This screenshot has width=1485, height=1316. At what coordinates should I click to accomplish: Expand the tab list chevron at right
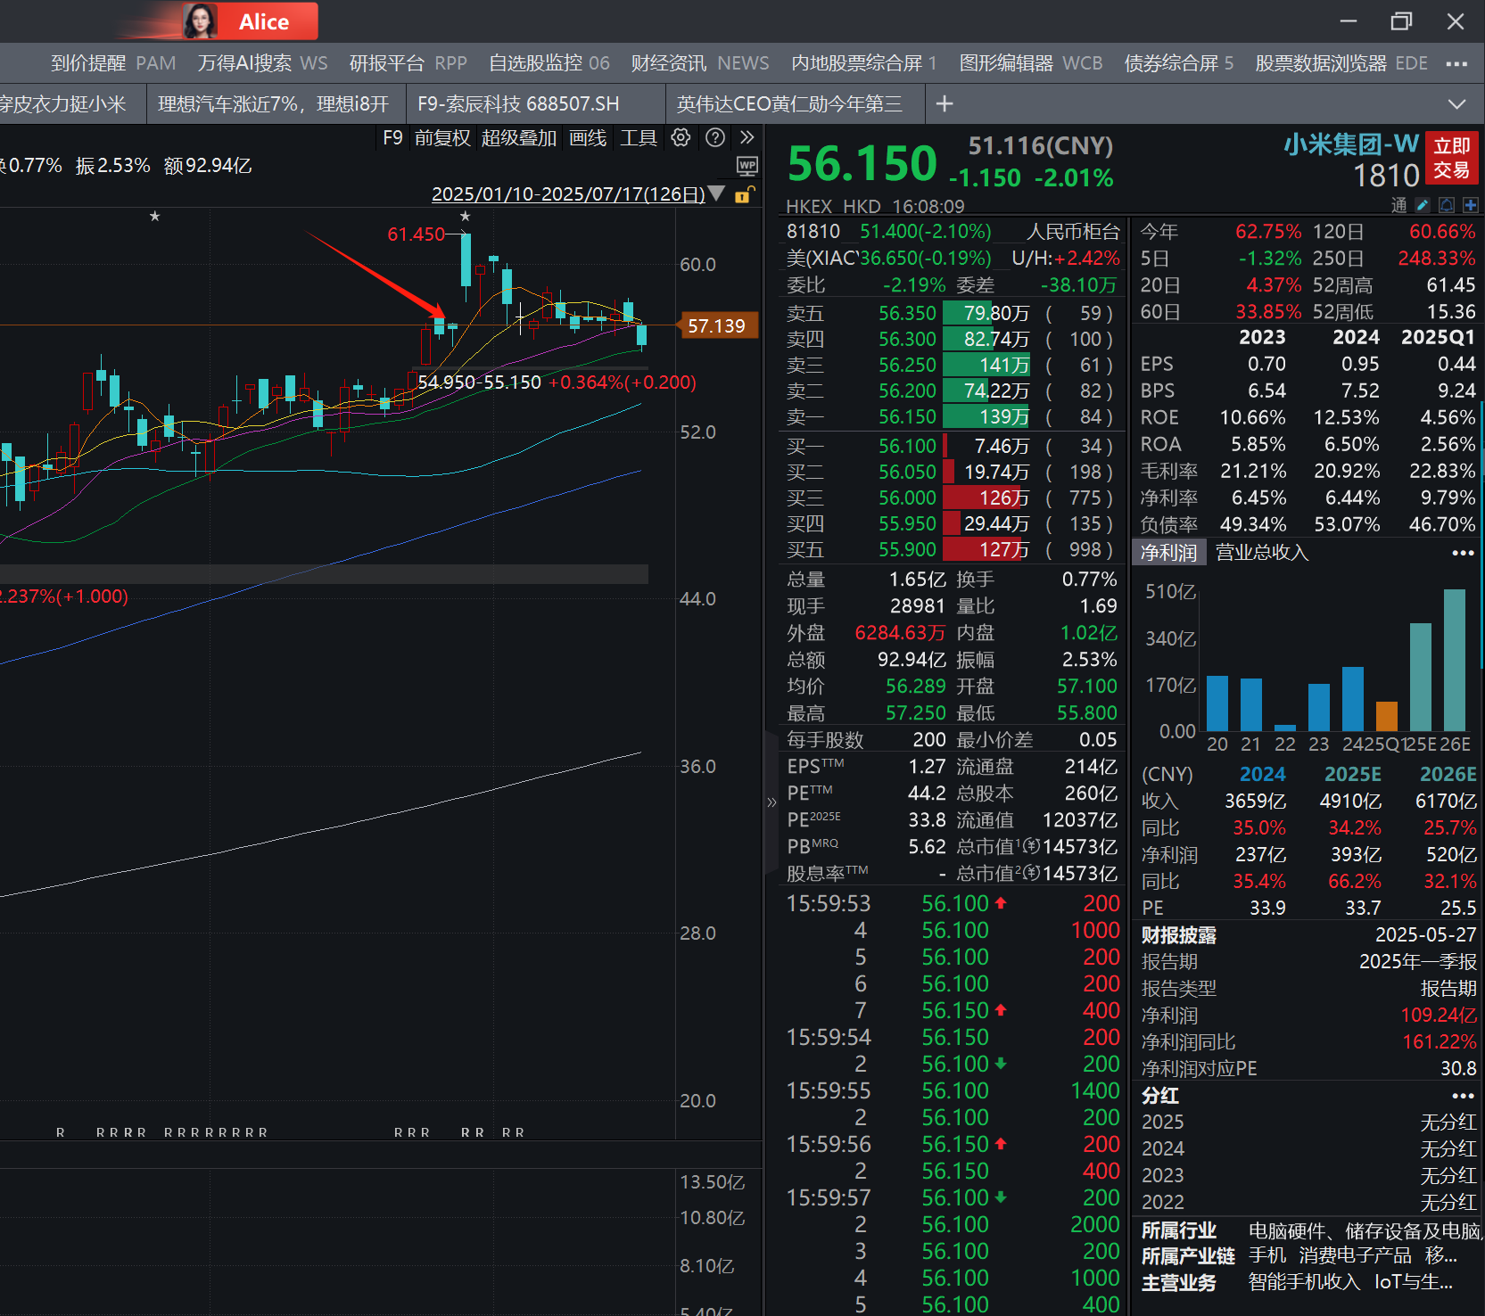click(x=1456, y=104)
